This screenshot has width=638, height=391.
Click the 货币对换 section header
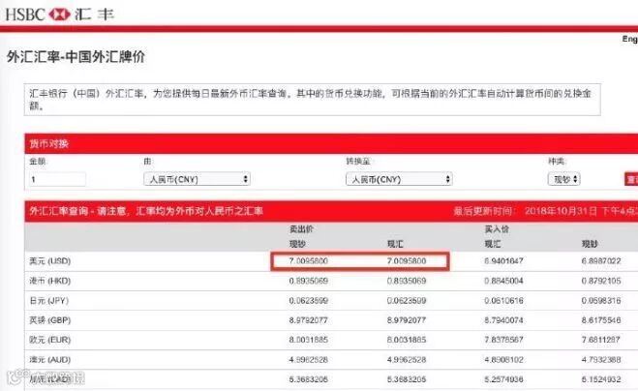[x=48, y=143]
